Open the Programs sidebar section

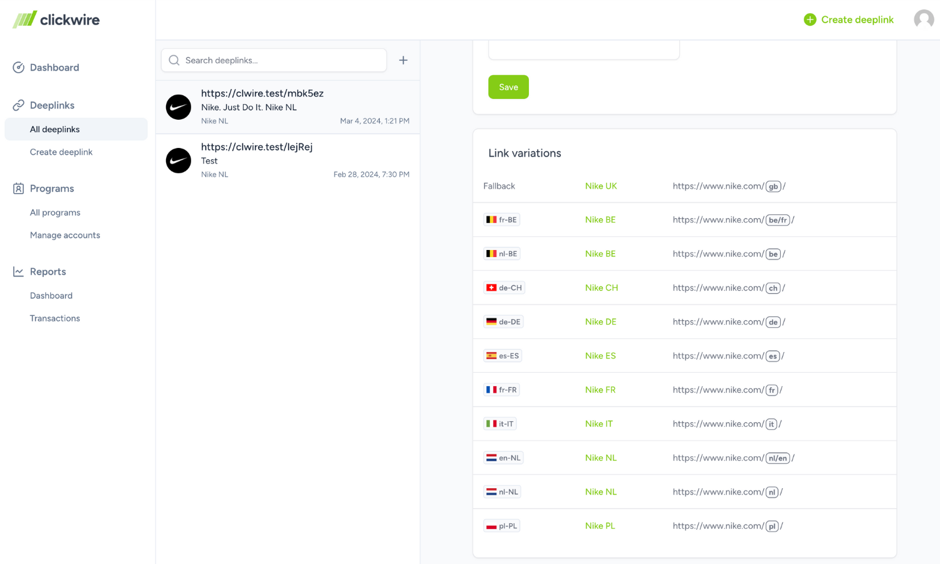pos(52,189)
